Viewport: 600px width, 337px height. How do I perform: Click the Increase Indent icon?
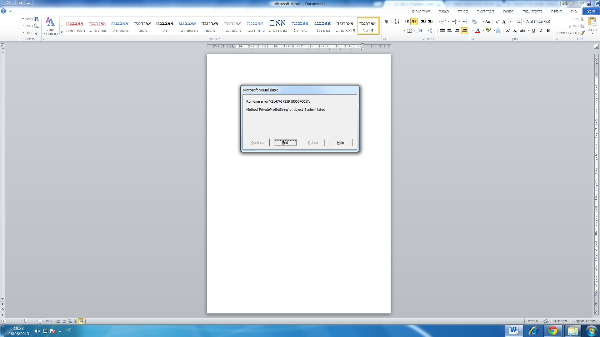(423, 22)
